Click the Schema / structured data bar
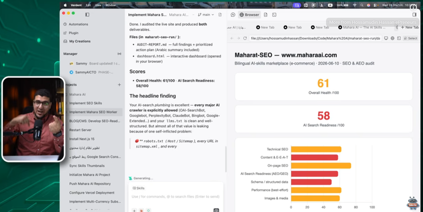The image size is (423, 212). pos(311,182)
